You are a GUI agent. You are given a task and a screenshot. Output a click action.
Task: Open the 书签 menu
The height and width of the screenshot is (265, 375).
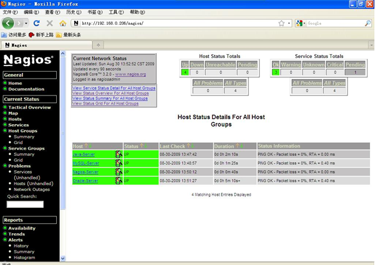pyautogui.click(x=95, y=12)
